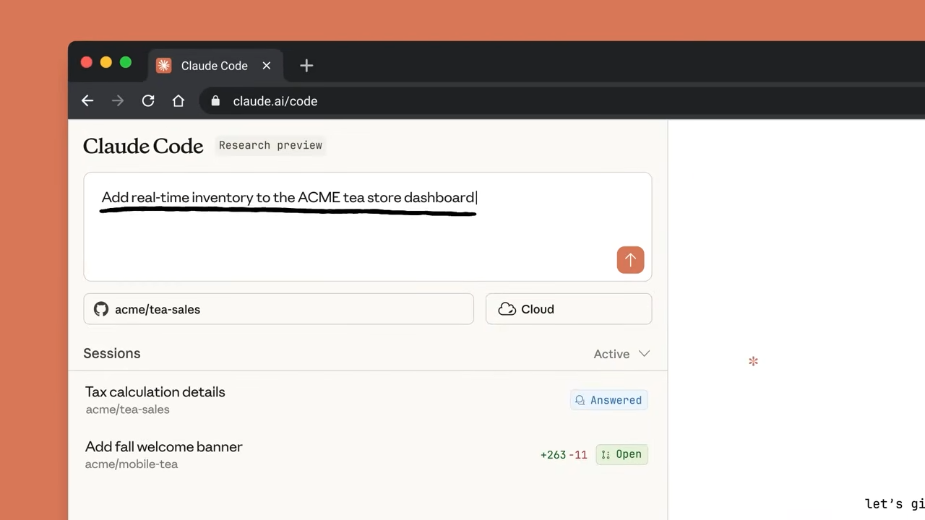925x520 pixels.
Task: Open the Cloud environment selector
Action: pos(568,309)
